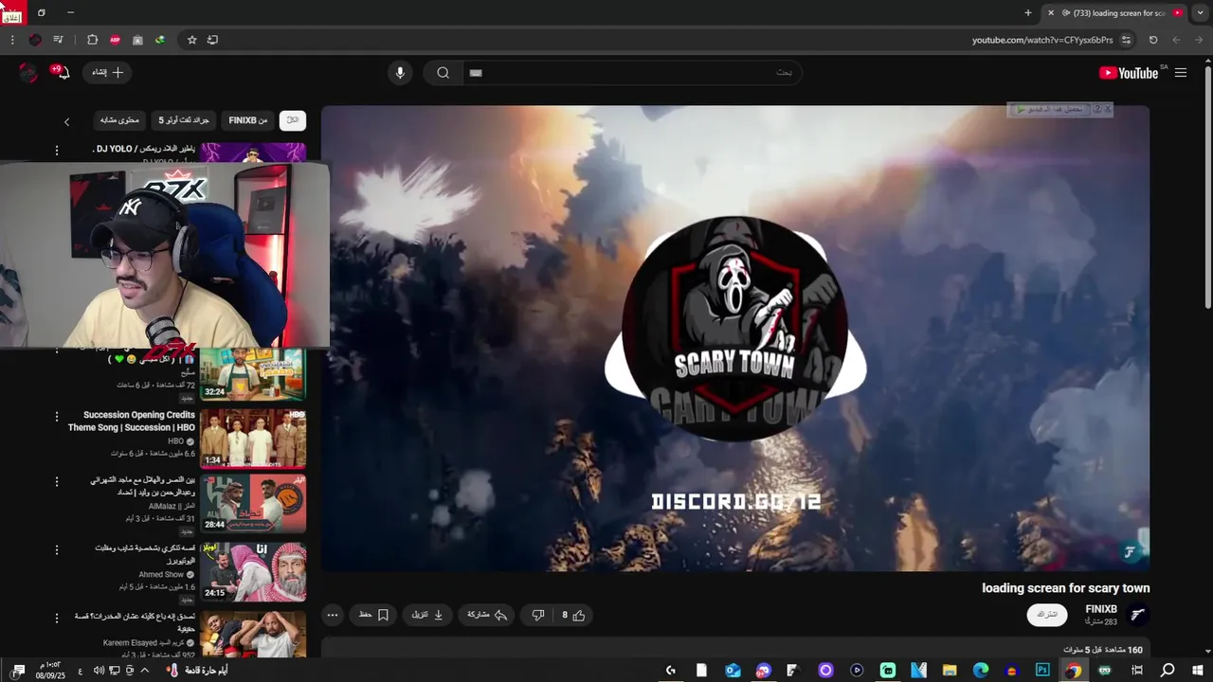Image resolution: width=1213 pixels, height=682 pixels.
Task: Click the browser profile avatar in toolbar
Action: (x=35, y=40)
